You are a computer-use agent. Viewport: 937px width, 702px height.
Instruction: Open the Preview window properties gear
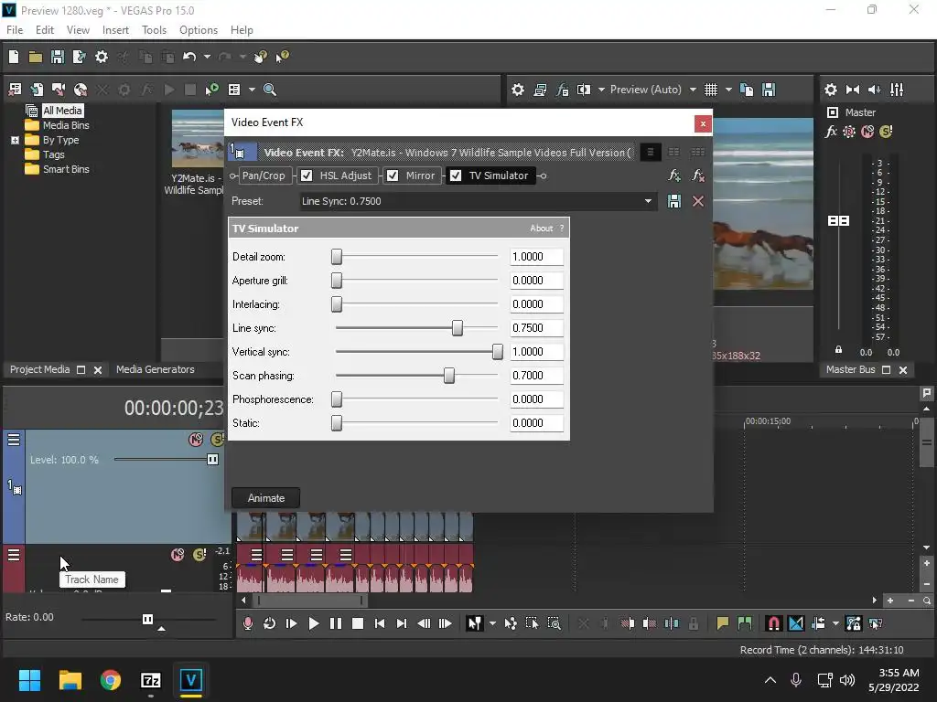pyautogui.click(x=518, y=90)
